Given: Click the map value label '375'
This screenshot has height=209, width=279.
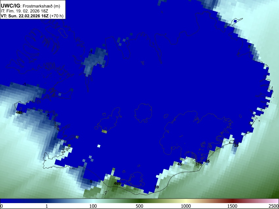Looking at the screenshot, I should 199,164.
